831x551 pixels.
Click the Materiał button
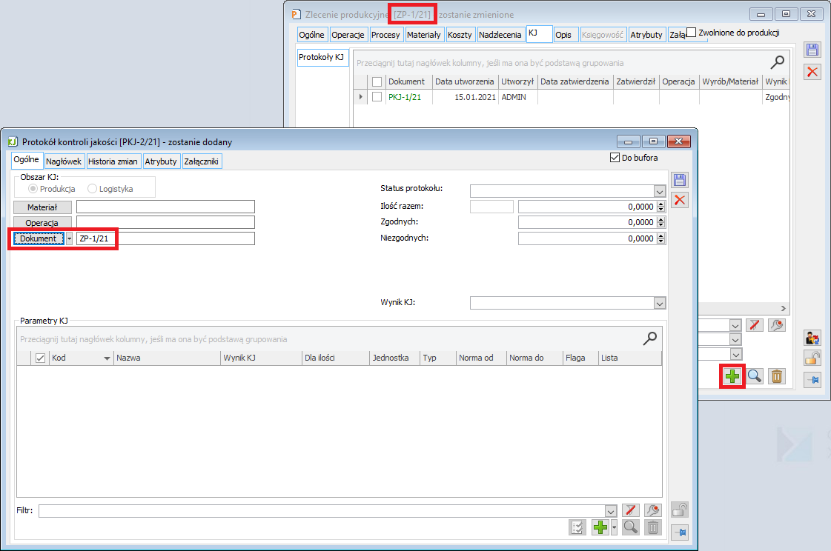click(x=42, y=207)
